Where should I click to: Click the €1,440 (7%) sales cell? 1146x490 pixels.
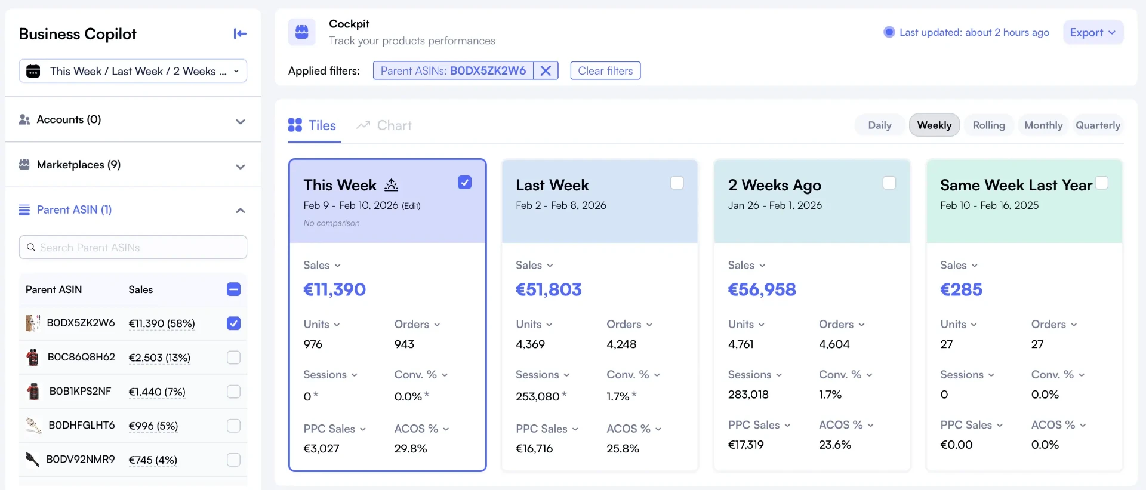[157, 392]
